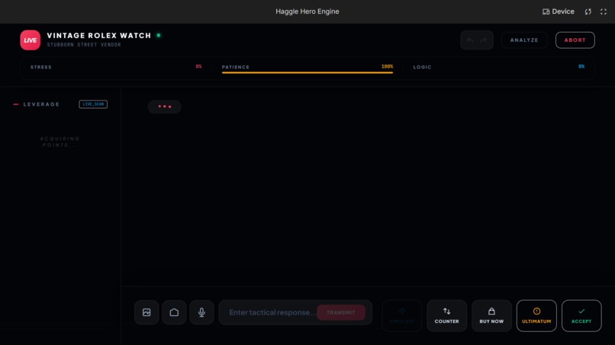Screen dimensions: 615x345
Task: Click the SIMULATE button
Action: coord(401,315)
